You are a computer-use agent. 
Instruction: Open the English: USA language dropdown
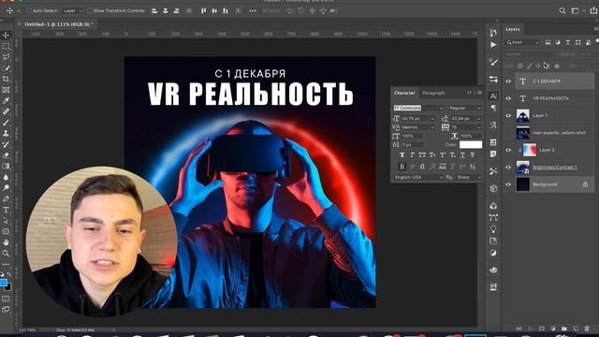(418, 177)
